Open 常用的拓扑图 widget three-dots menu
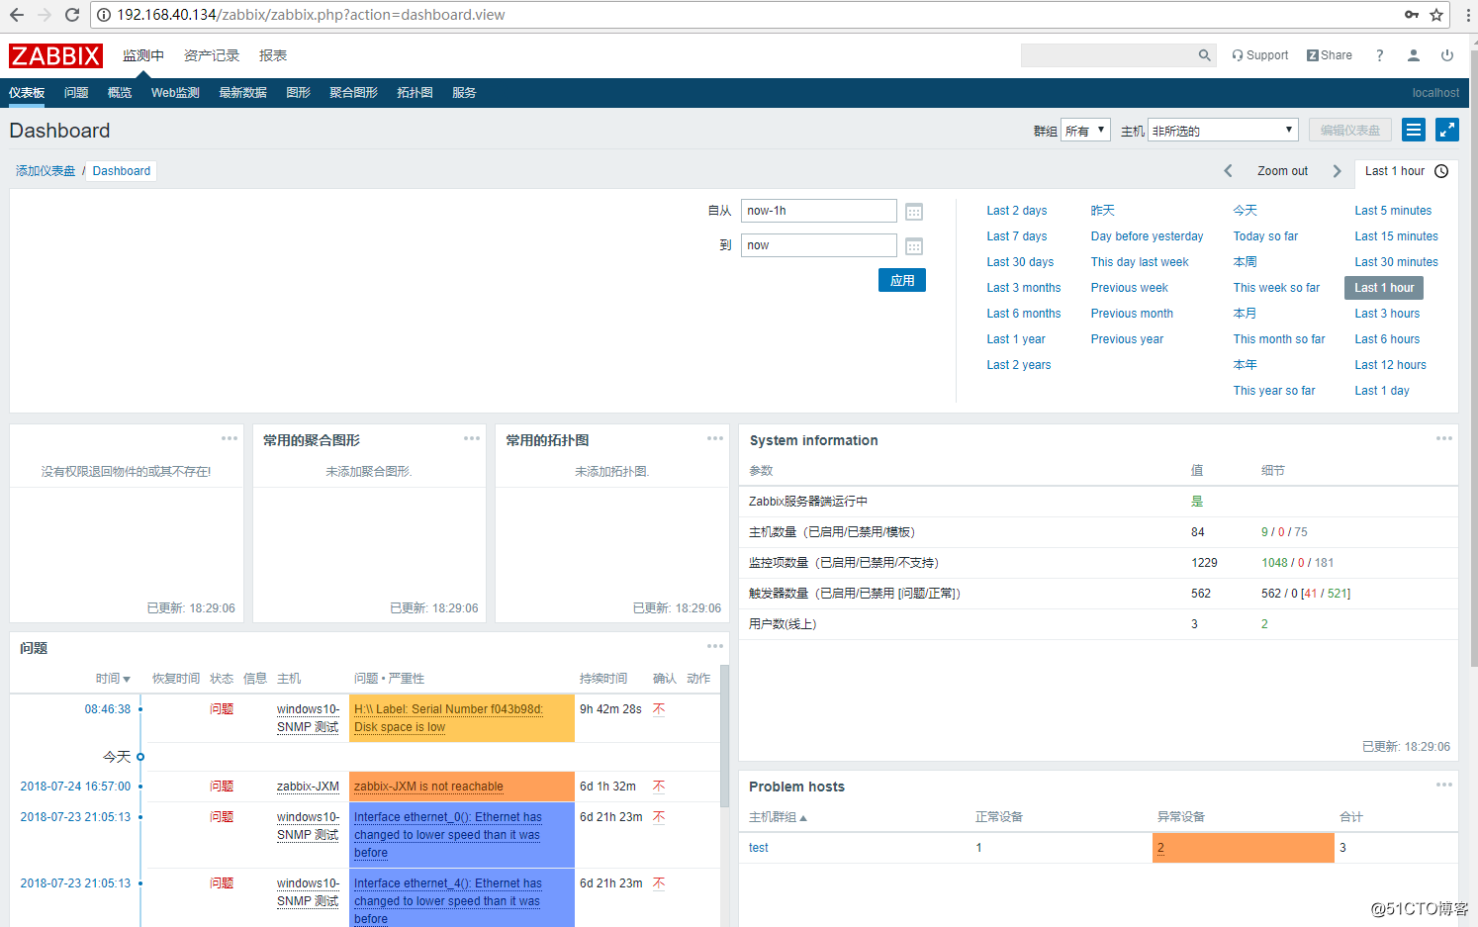The image size is (1478, 927). [715, 438]
